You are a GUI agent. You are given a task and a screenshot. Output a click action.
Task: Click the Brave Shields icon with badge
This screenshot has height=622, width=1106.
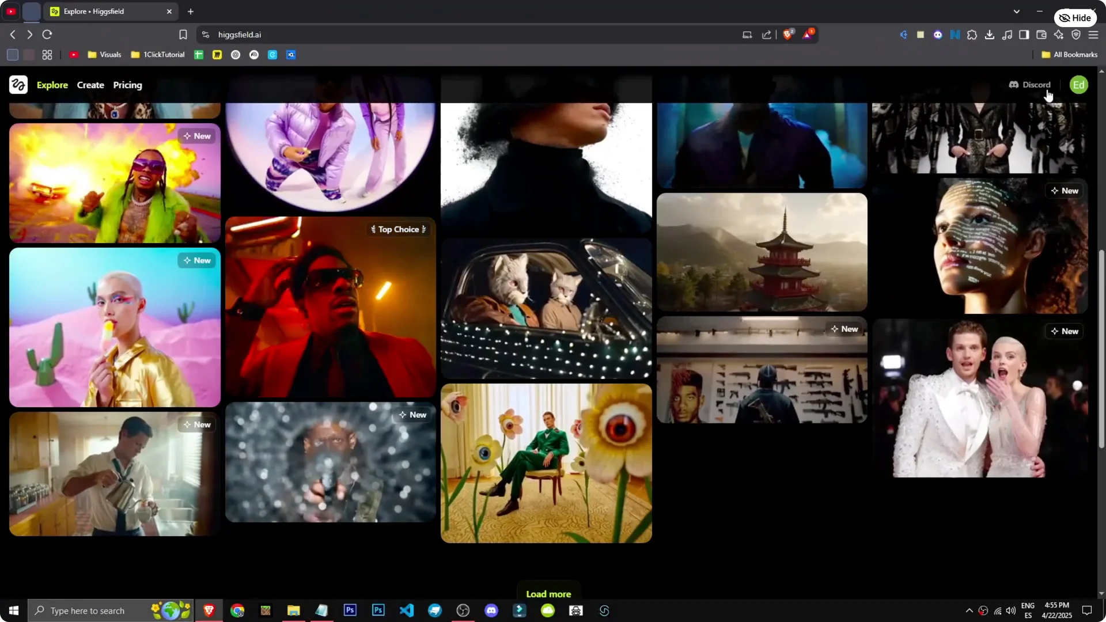point(787,35)
